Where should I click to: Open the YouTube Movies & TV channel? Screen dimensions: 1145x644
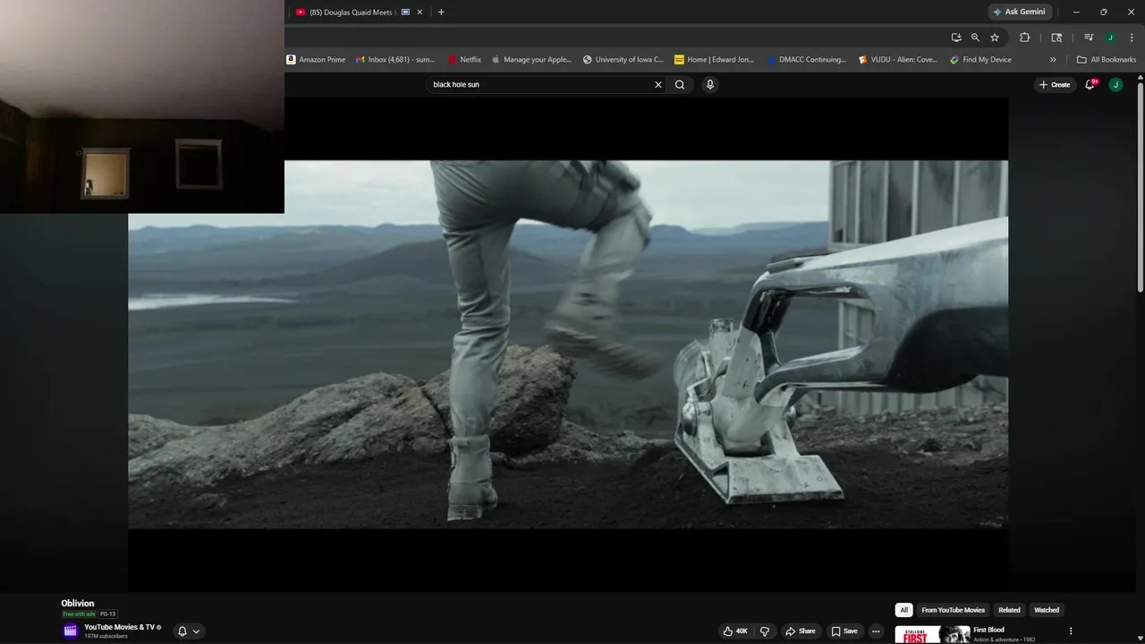(119, 627)
